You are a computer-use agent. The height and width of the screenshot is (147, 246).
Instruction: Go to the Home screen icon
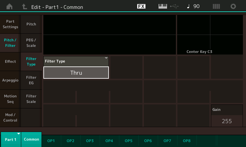tap(10, 6)
